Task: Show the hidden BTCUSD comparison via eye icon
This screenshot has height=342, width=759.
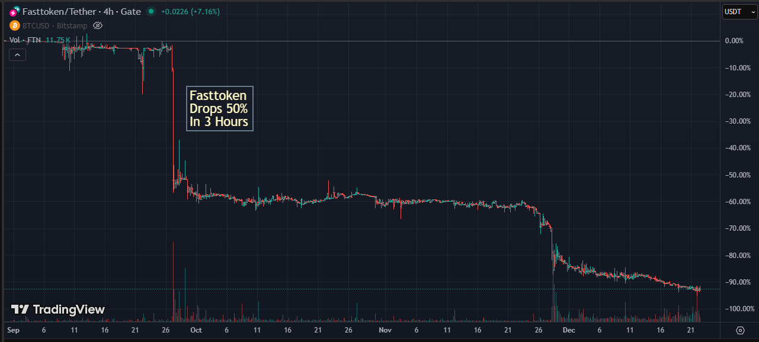Action: point(98,25)
